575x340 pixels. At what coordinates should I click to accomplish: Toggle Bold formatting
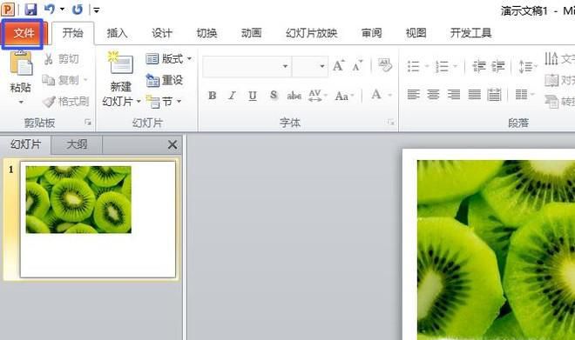[x=212, y=96]
